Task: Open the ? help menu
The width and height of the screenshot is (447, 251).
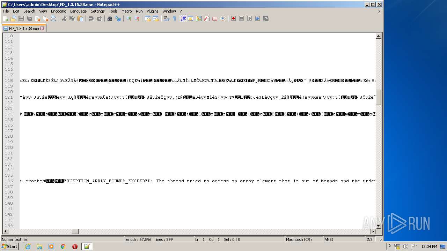Action: click(x=181, y=11)
